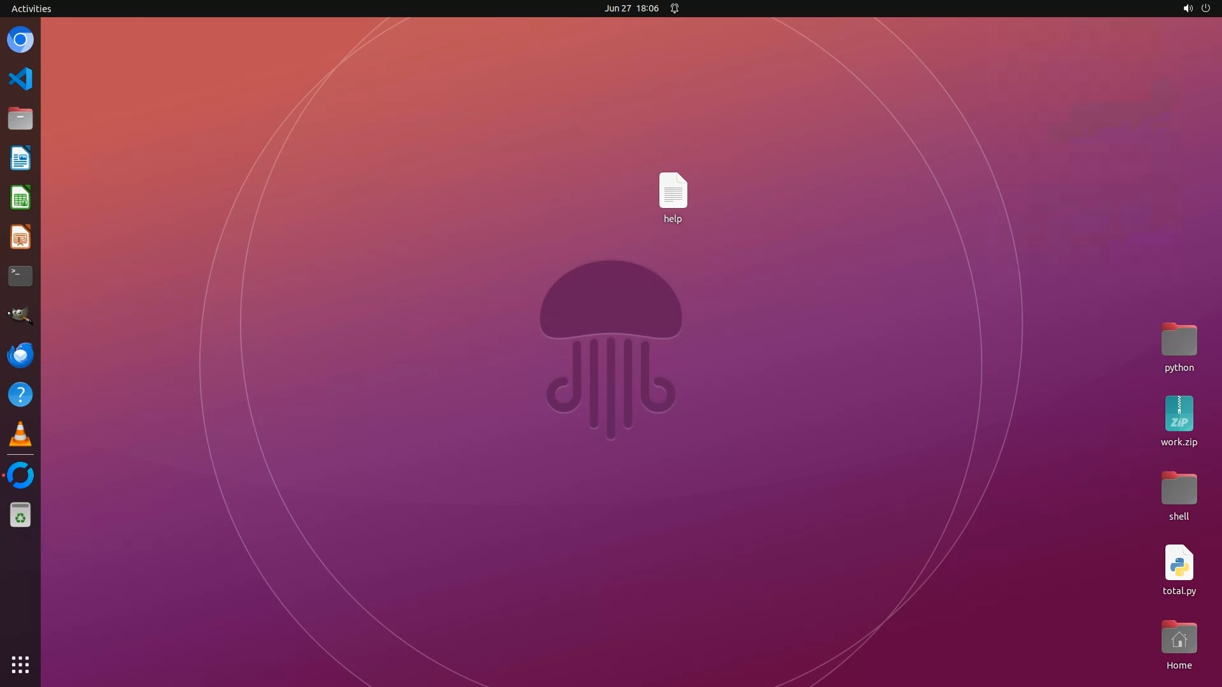The width and height of the screenshot is (1222, 687).
Task: Open system menu via power icon
Action: pyautogui.click(x=1205, y=8)
